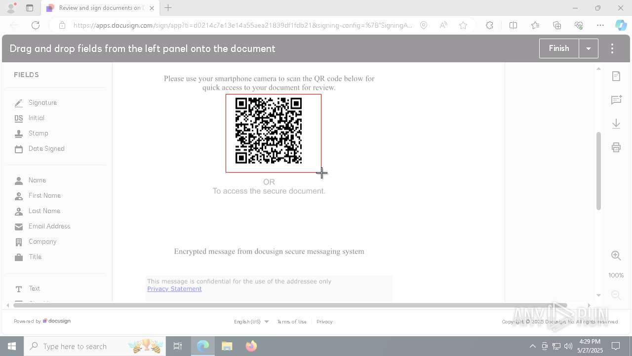Image resolution: width=632 pixels, height=356 pixels.
Task: Open browser Extensions icon
Action: [489, 25]
